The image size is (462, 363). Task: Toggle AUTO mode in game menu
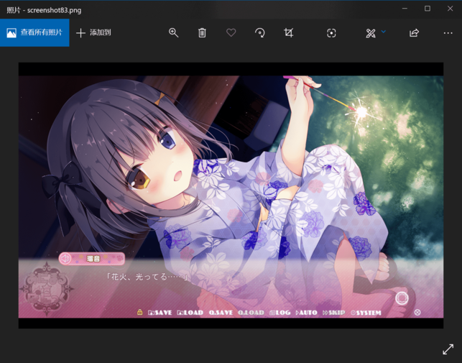pos(306,313)
